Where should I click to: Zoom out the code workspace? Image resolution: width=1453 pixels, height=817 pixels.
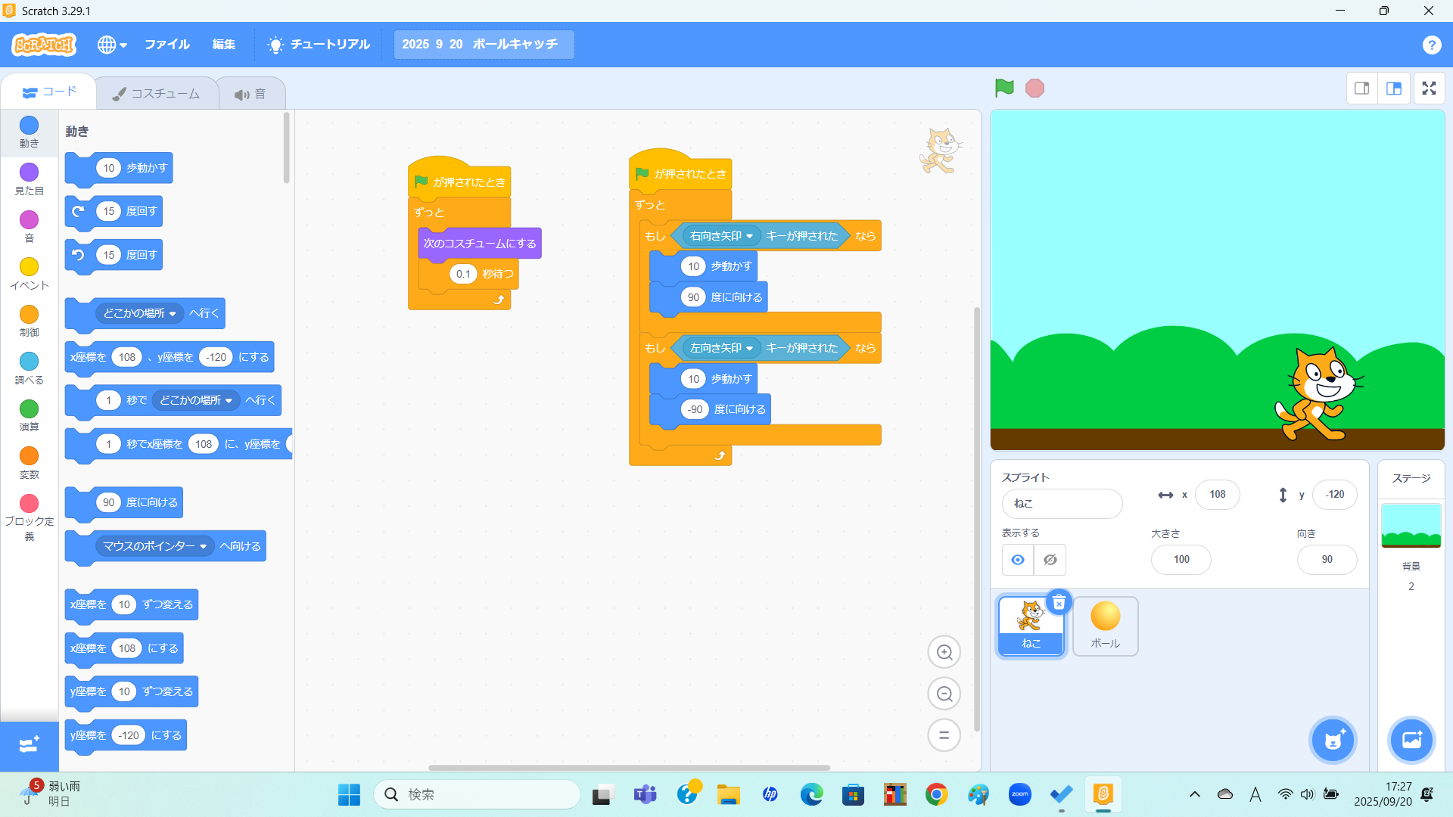(x=944, y=694)
